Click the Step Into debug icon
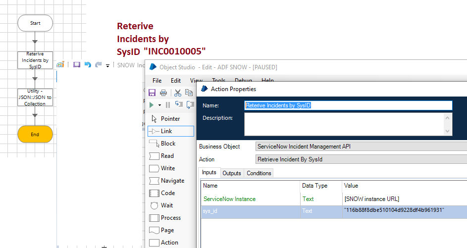Screen dimensions: 467x248 tap(179, 104)
